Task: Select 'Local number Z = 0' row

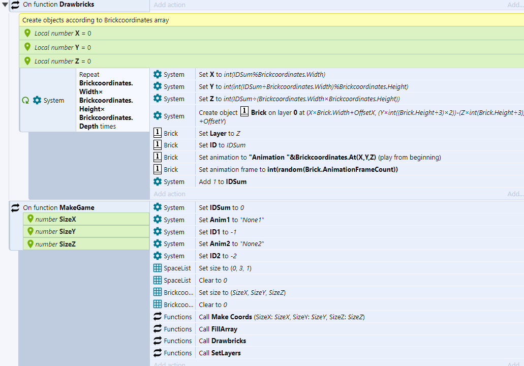Action: (x=271, y=61)
